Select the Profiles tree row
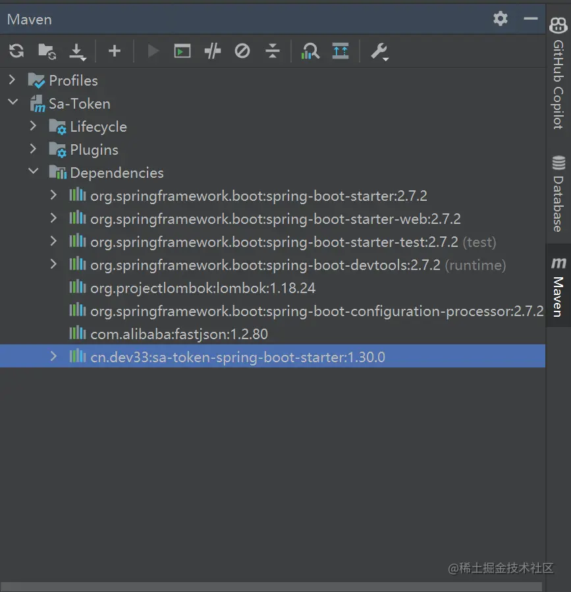This screenshot has height=592, width=571. tap(273, 80)
